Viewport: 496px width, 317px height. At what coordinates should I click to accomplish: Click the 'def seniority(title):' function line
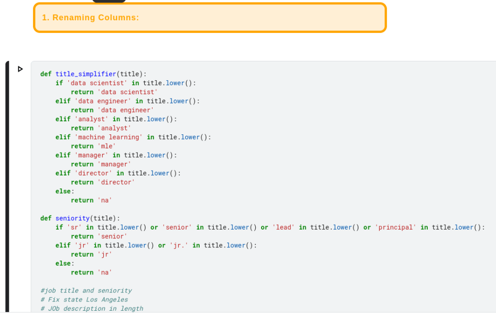pyautogui.click(x=80, y=218)
